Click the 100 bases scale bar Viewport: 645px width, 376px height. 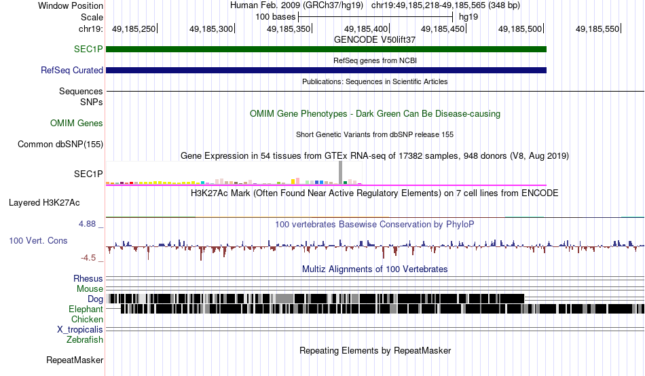tap(375, 17)
